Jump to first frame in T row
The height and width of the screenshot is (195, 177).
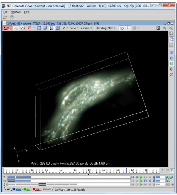(x=132, y=177)
